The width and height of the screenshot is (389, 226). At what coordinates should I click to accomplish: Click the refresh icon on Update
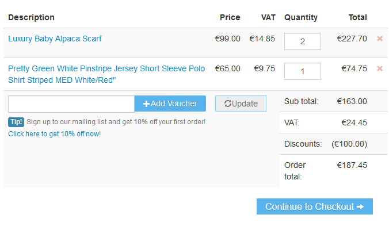(x=228, y=104)
